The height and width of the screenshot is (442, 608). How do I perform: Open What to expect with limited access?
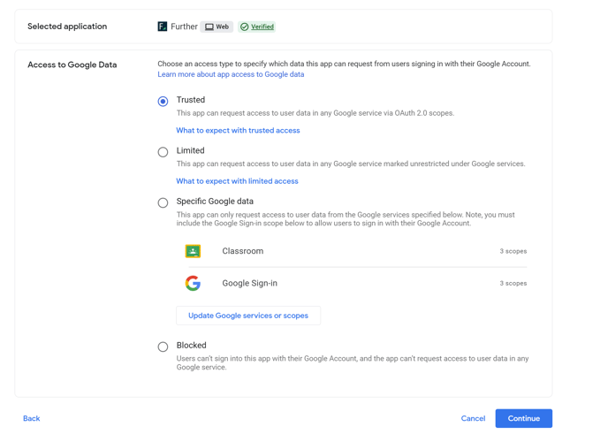238,181
